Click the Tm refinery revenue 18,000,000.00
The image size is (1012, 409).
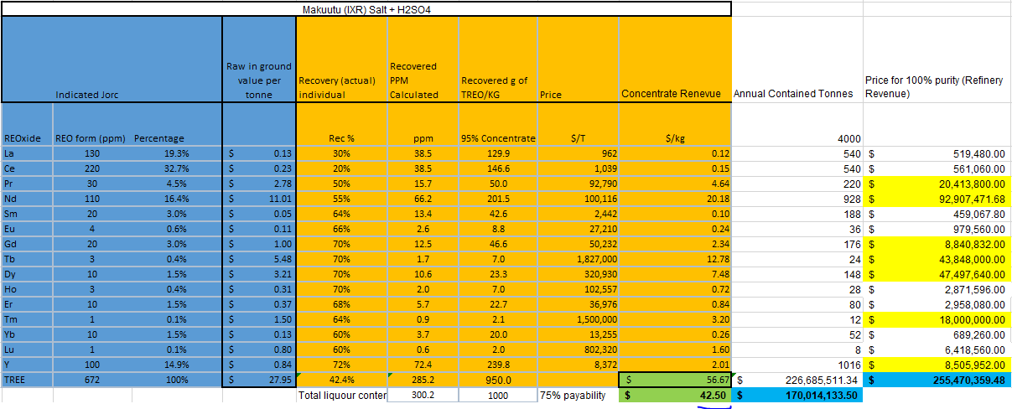point(936,320)
